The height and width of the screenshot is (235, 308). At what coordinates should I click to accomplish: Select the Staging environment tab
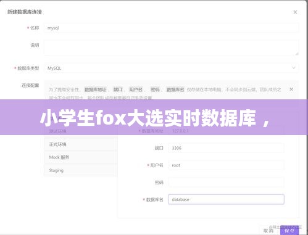click(x=81, y=170)
